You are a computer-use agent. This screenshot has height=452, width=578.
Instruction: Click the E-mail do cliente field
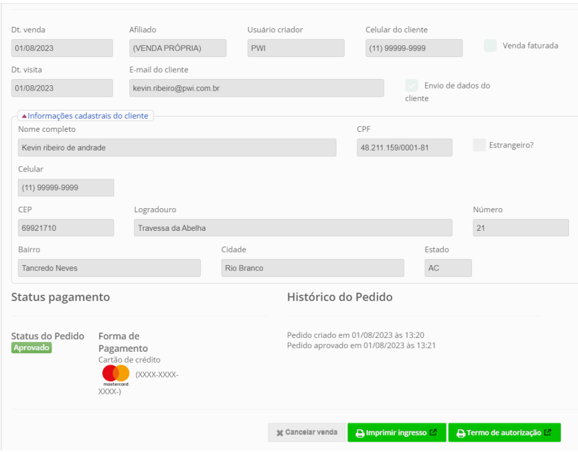257,88
